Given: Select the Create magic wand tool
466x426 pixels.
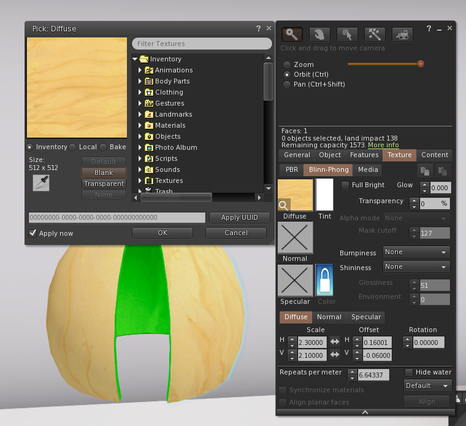Looking at the screenshot, I should pos(374,34).
